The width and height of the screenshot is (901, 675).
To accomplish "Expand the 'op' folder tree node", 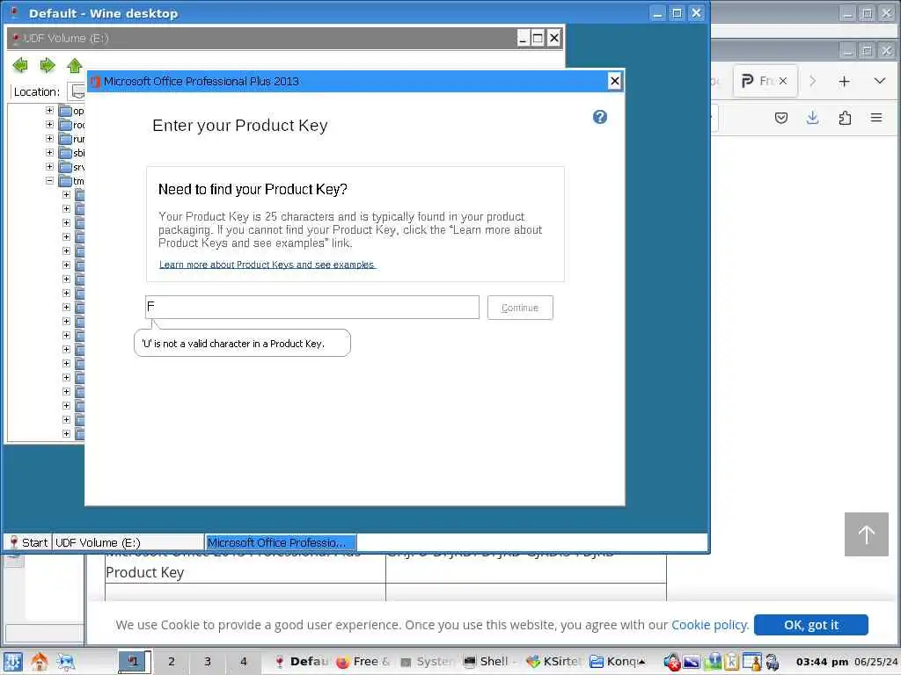I will pyautogui.click(x=49, y=110).
